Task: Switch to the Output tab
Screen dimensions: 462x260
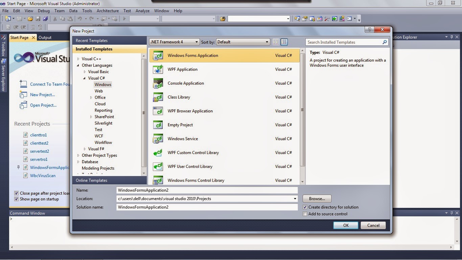Action: [x=45, y=37]
